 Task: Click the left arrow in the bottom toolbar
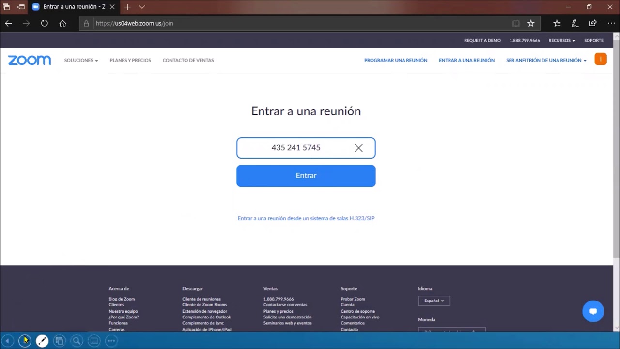click(x=7, y=341)
